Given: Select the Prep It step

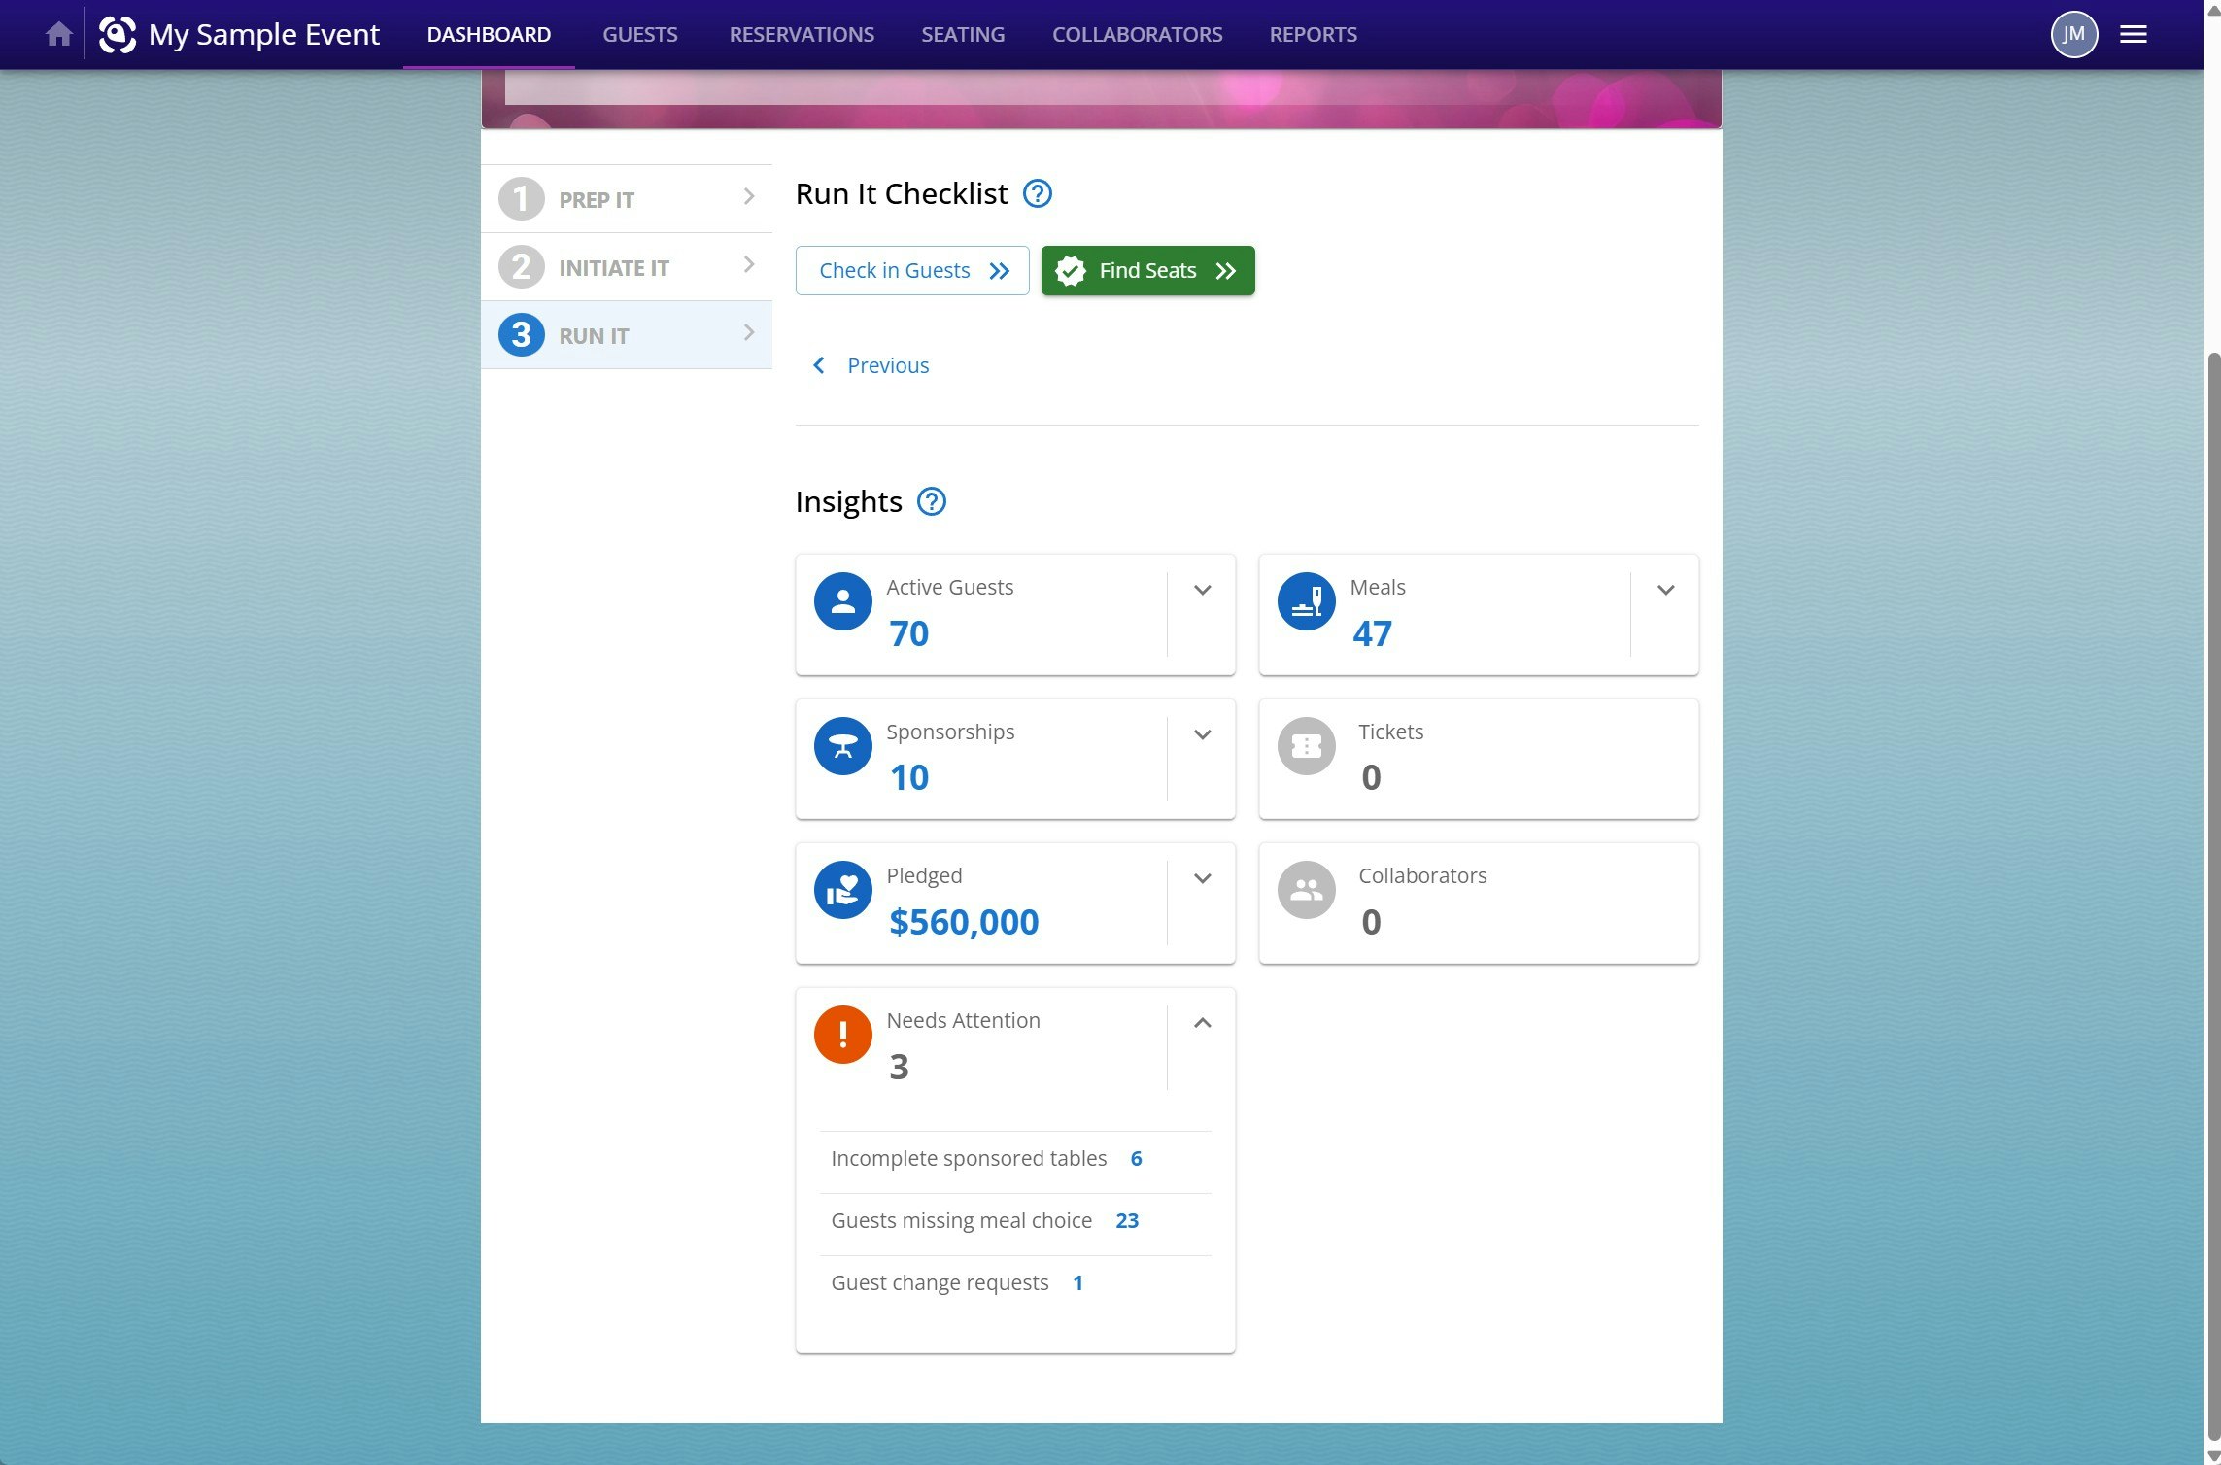Looking at the screenshot, I should tap(627, 199).
